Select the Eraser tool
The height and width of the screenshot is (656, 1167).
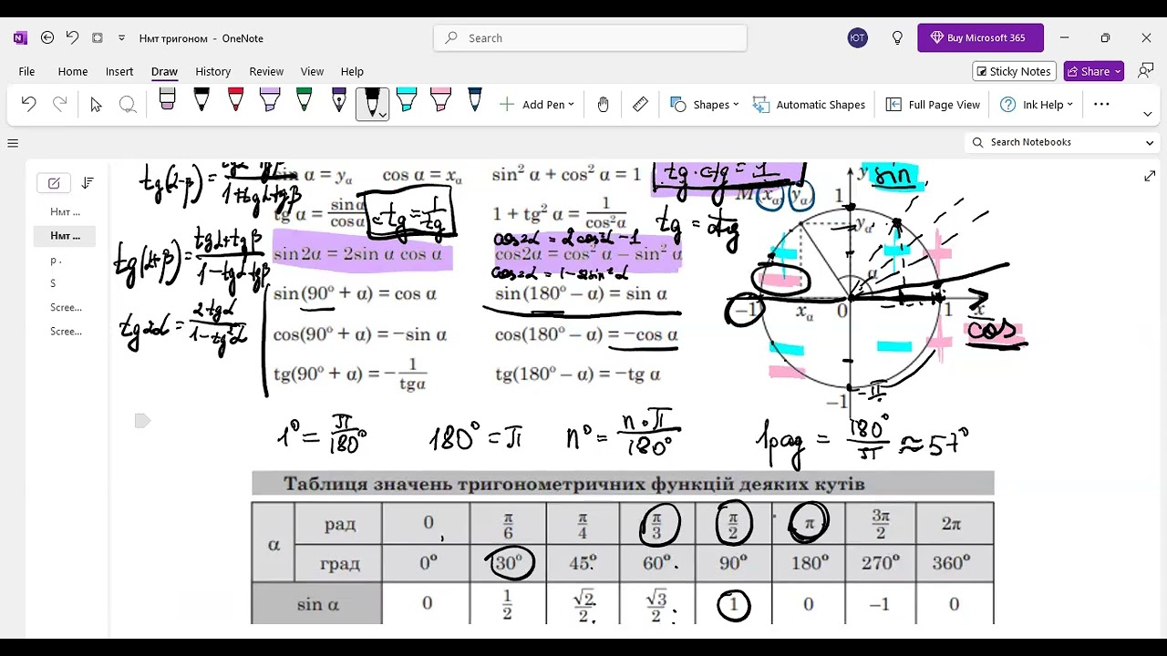[167, 102]
